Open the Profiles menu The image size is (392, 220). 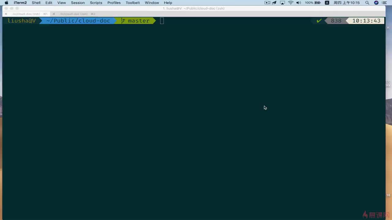tap(114, 3)
